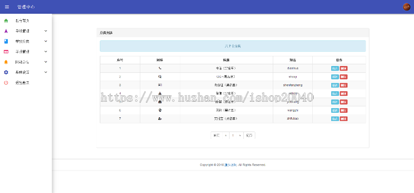Click edit button for shenfenzheng row
414x193 pixels.
coord(334,85)
